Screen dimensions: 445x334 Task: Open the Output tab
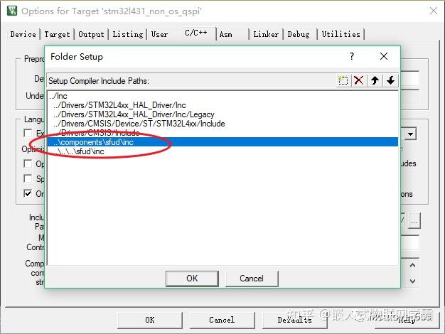click(91, 34)
